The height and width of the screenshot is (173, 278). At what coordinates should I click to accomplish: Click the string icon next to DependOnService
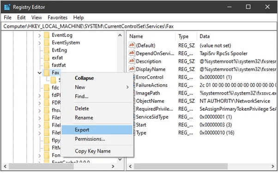(x=132, y=53)
